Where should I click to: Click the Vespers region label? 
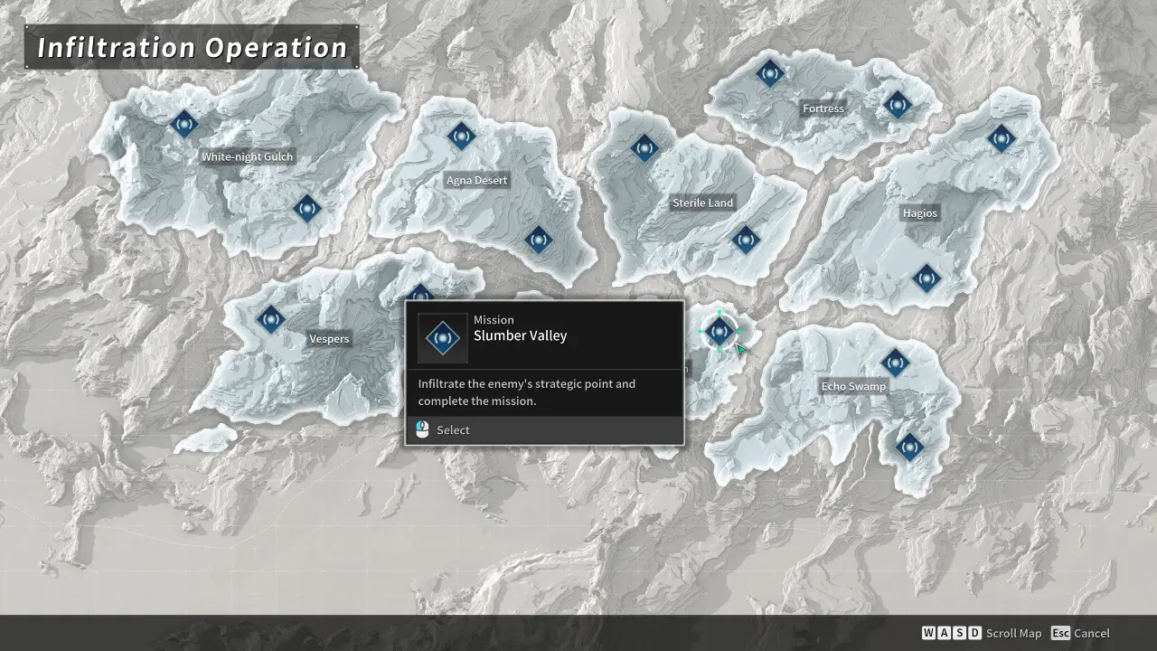point(329,339)
